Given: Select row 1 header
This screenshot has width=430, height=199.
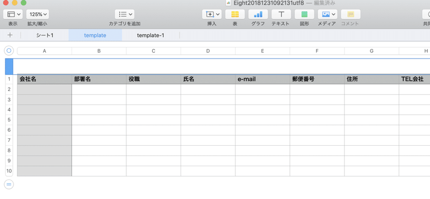Looking at the screenshot, I should tap(9, 79).
